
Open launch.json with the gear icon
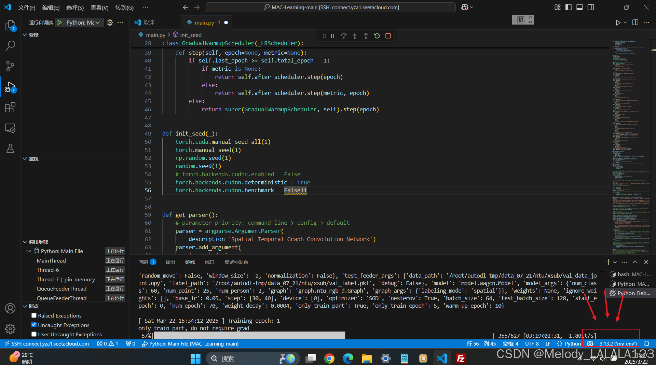(110, 22)
